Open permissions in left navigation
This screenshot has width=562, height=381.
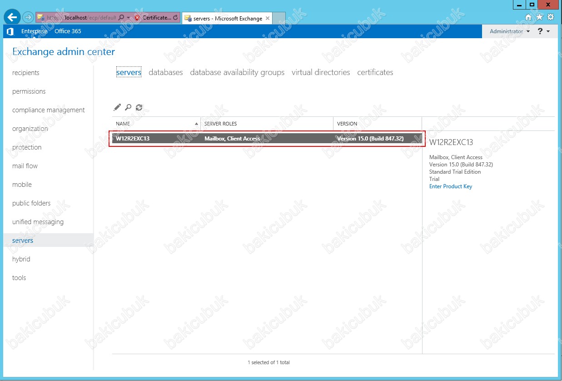tap(29, 91)
